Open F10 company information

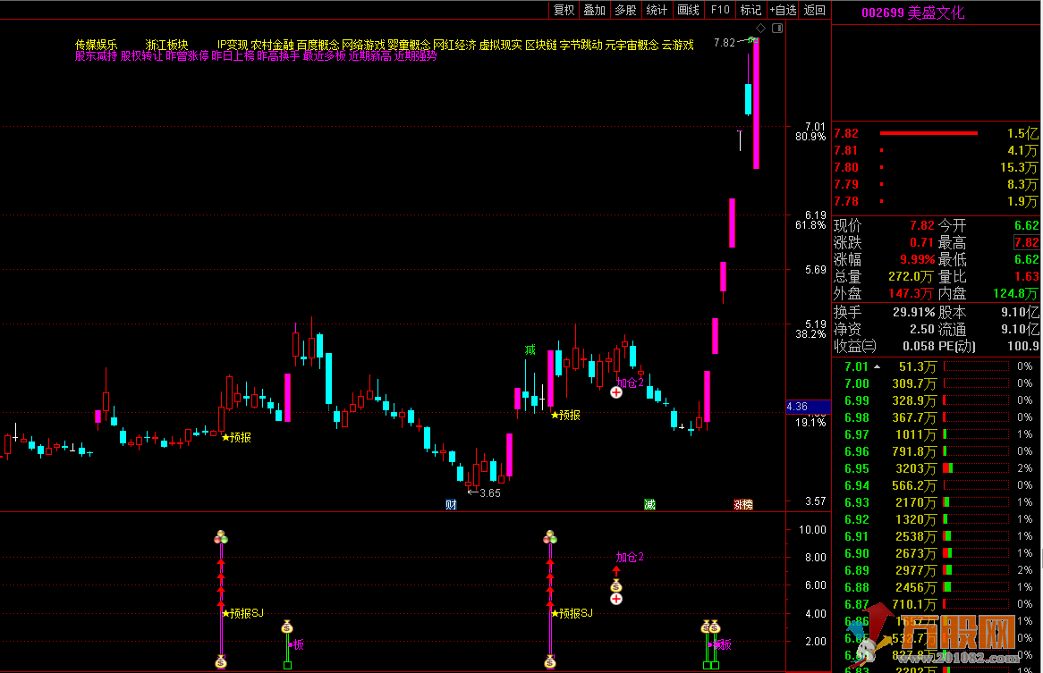[719, 10]
